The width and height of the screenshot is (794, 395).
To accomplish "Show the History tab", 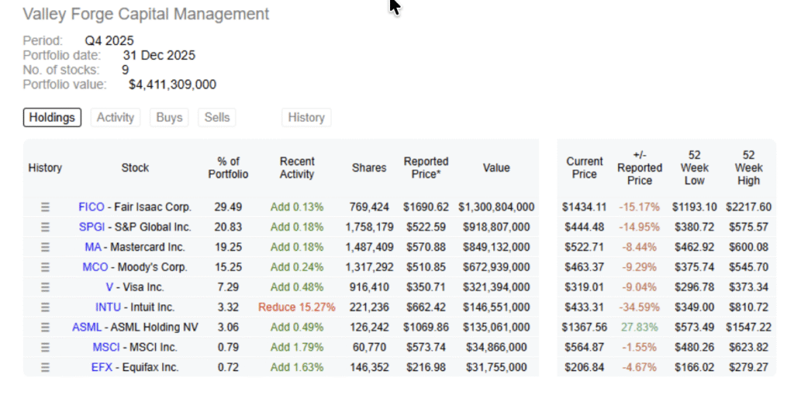I will [306, 118].
